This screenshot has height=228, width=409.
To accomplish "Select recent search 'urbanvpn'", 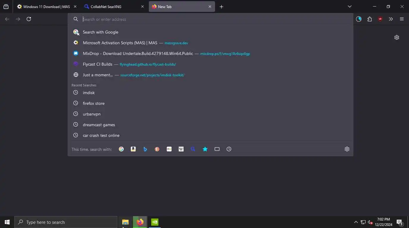I will click(x=210, y=114).
